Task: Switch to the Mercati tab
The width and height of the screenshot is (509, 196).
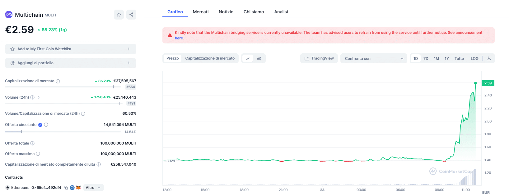Action: click(x=201, y=12)
